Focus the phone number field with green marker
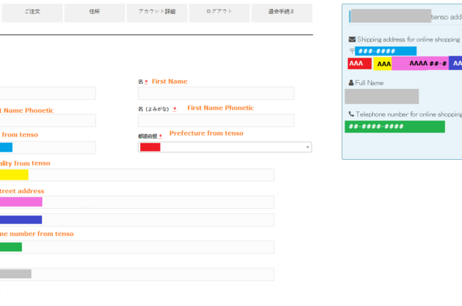The image size is (462, 306). coord(136,247)
